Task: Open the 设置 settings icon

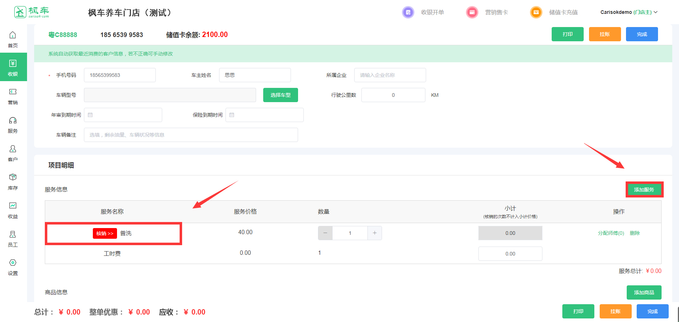Action: tap(13, 263)
